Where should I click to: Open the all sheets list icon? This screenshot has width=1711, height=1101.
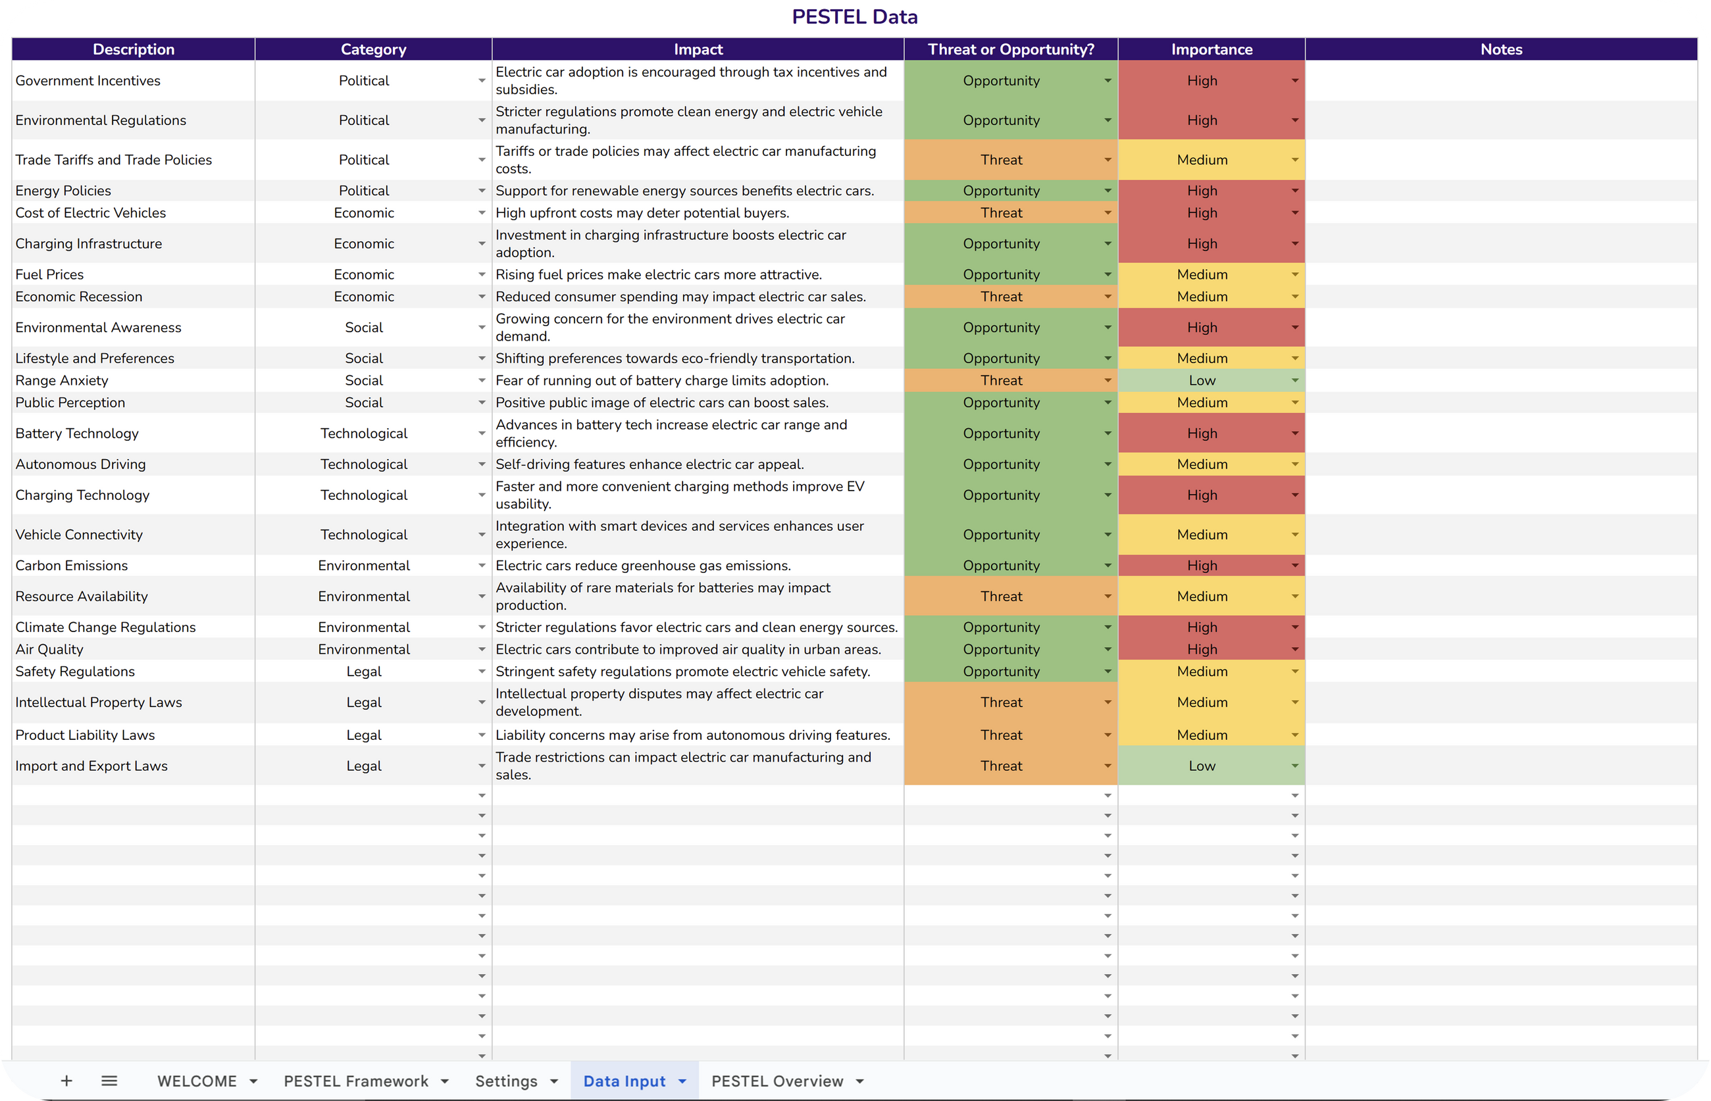[109, 1081]
